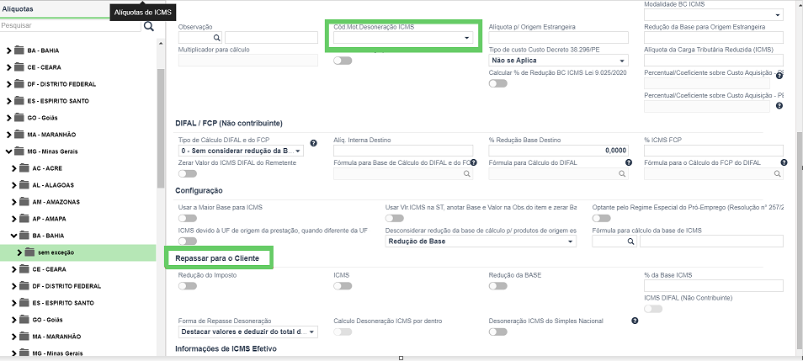The height and width of the screenshot is (361, 803).
Task: Select AC - ACRE in the tree
Action: pyautogui.click(x=47, y=168)
